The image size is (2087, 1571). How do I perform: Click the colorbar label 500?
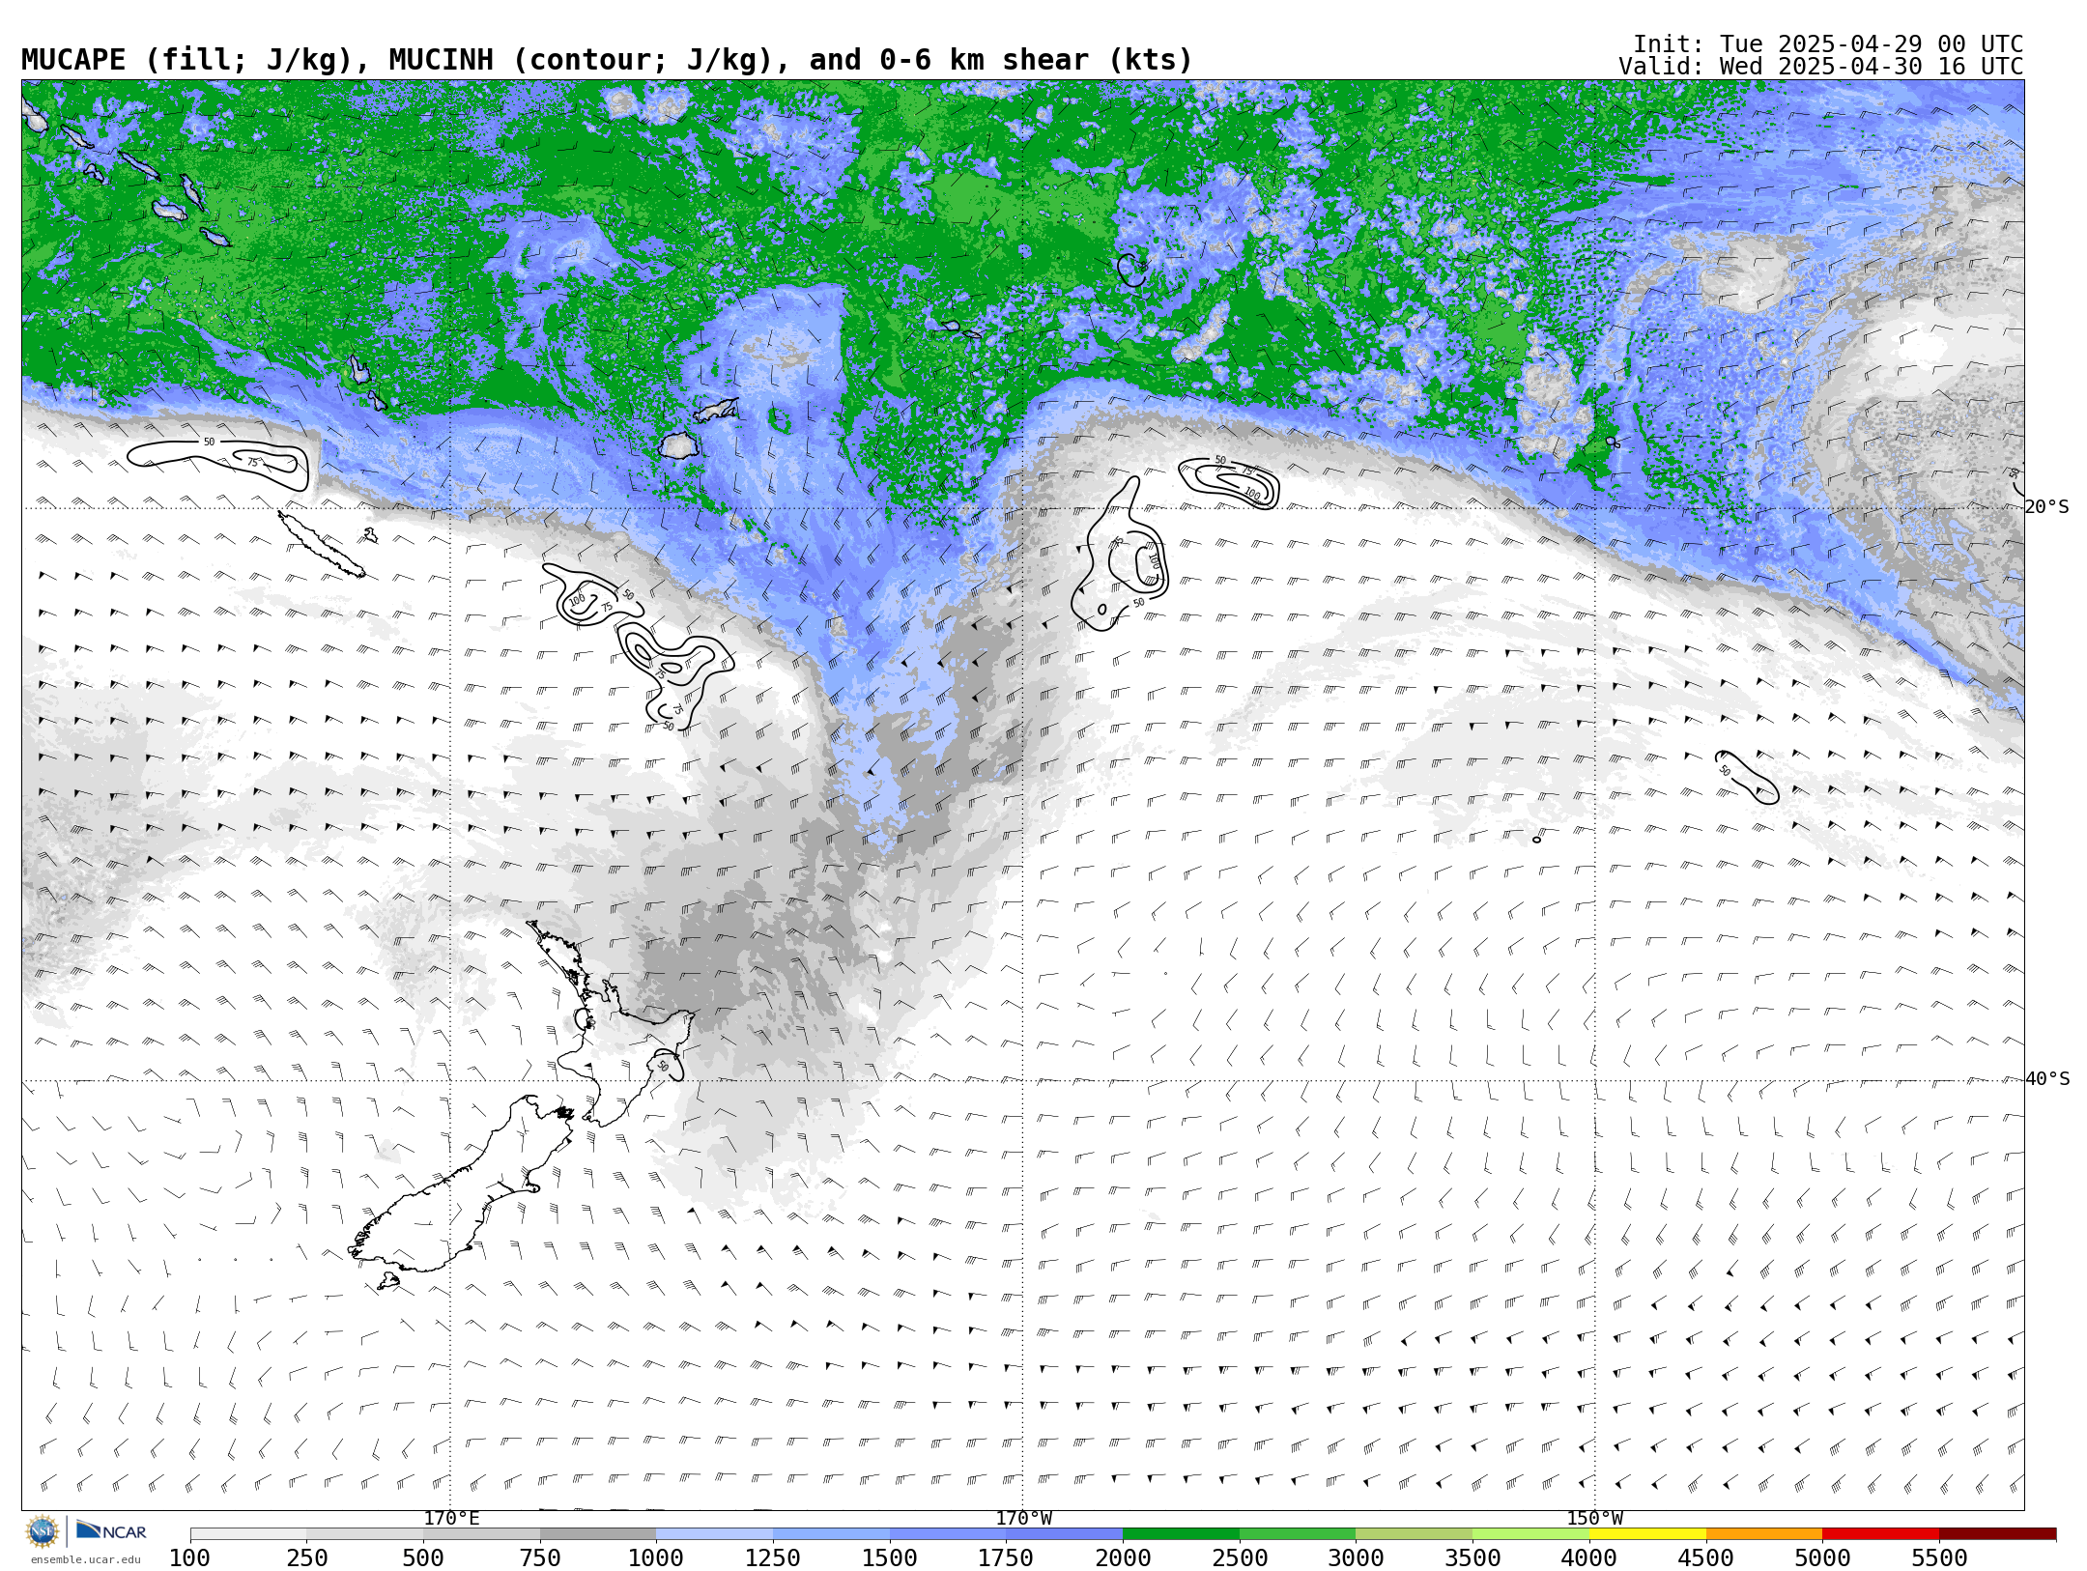pos(423,1558)
